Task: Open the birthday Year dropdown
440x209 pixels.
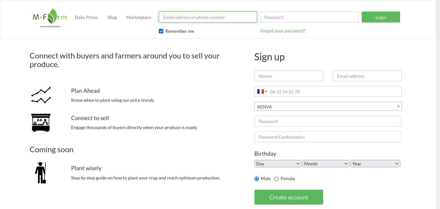Action: (375, 164)
